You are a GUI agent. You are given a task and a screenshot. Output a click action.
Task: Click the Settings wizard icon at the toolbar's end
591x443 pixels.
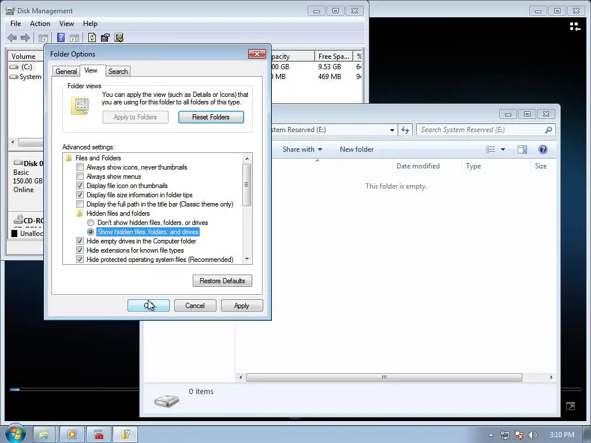click(x=119, y=37)
